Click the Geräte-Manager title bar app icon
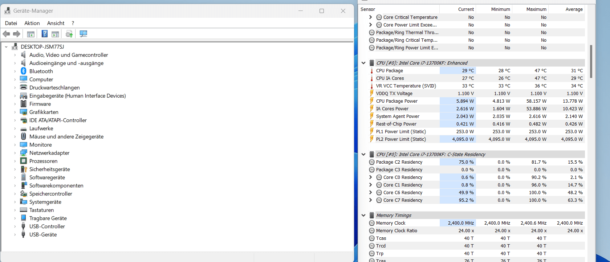Screen dimensions: 610x262 tap(8, 11)
